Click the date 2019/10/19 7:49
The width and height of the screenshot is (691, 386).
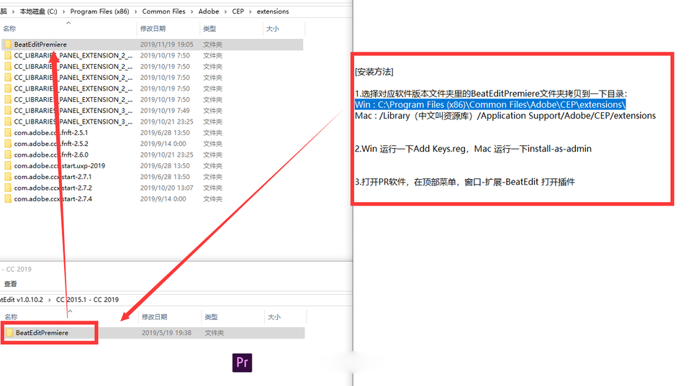click(x=165, y=111)
